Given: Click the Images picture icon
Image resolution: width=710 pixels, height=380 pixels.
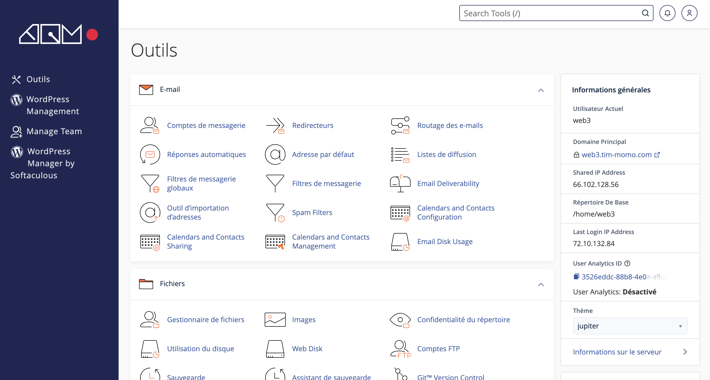Looking at the screenshot, I should coord(275,320).
